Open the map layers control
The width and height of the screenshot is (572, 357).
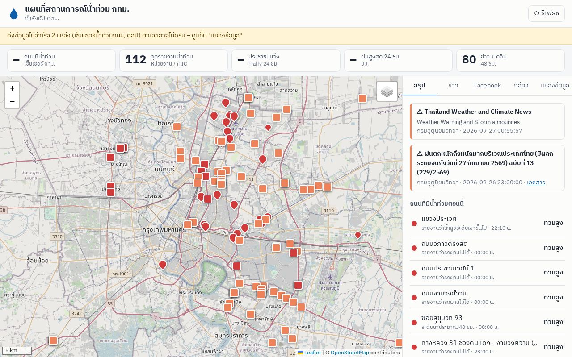point(387,91)
